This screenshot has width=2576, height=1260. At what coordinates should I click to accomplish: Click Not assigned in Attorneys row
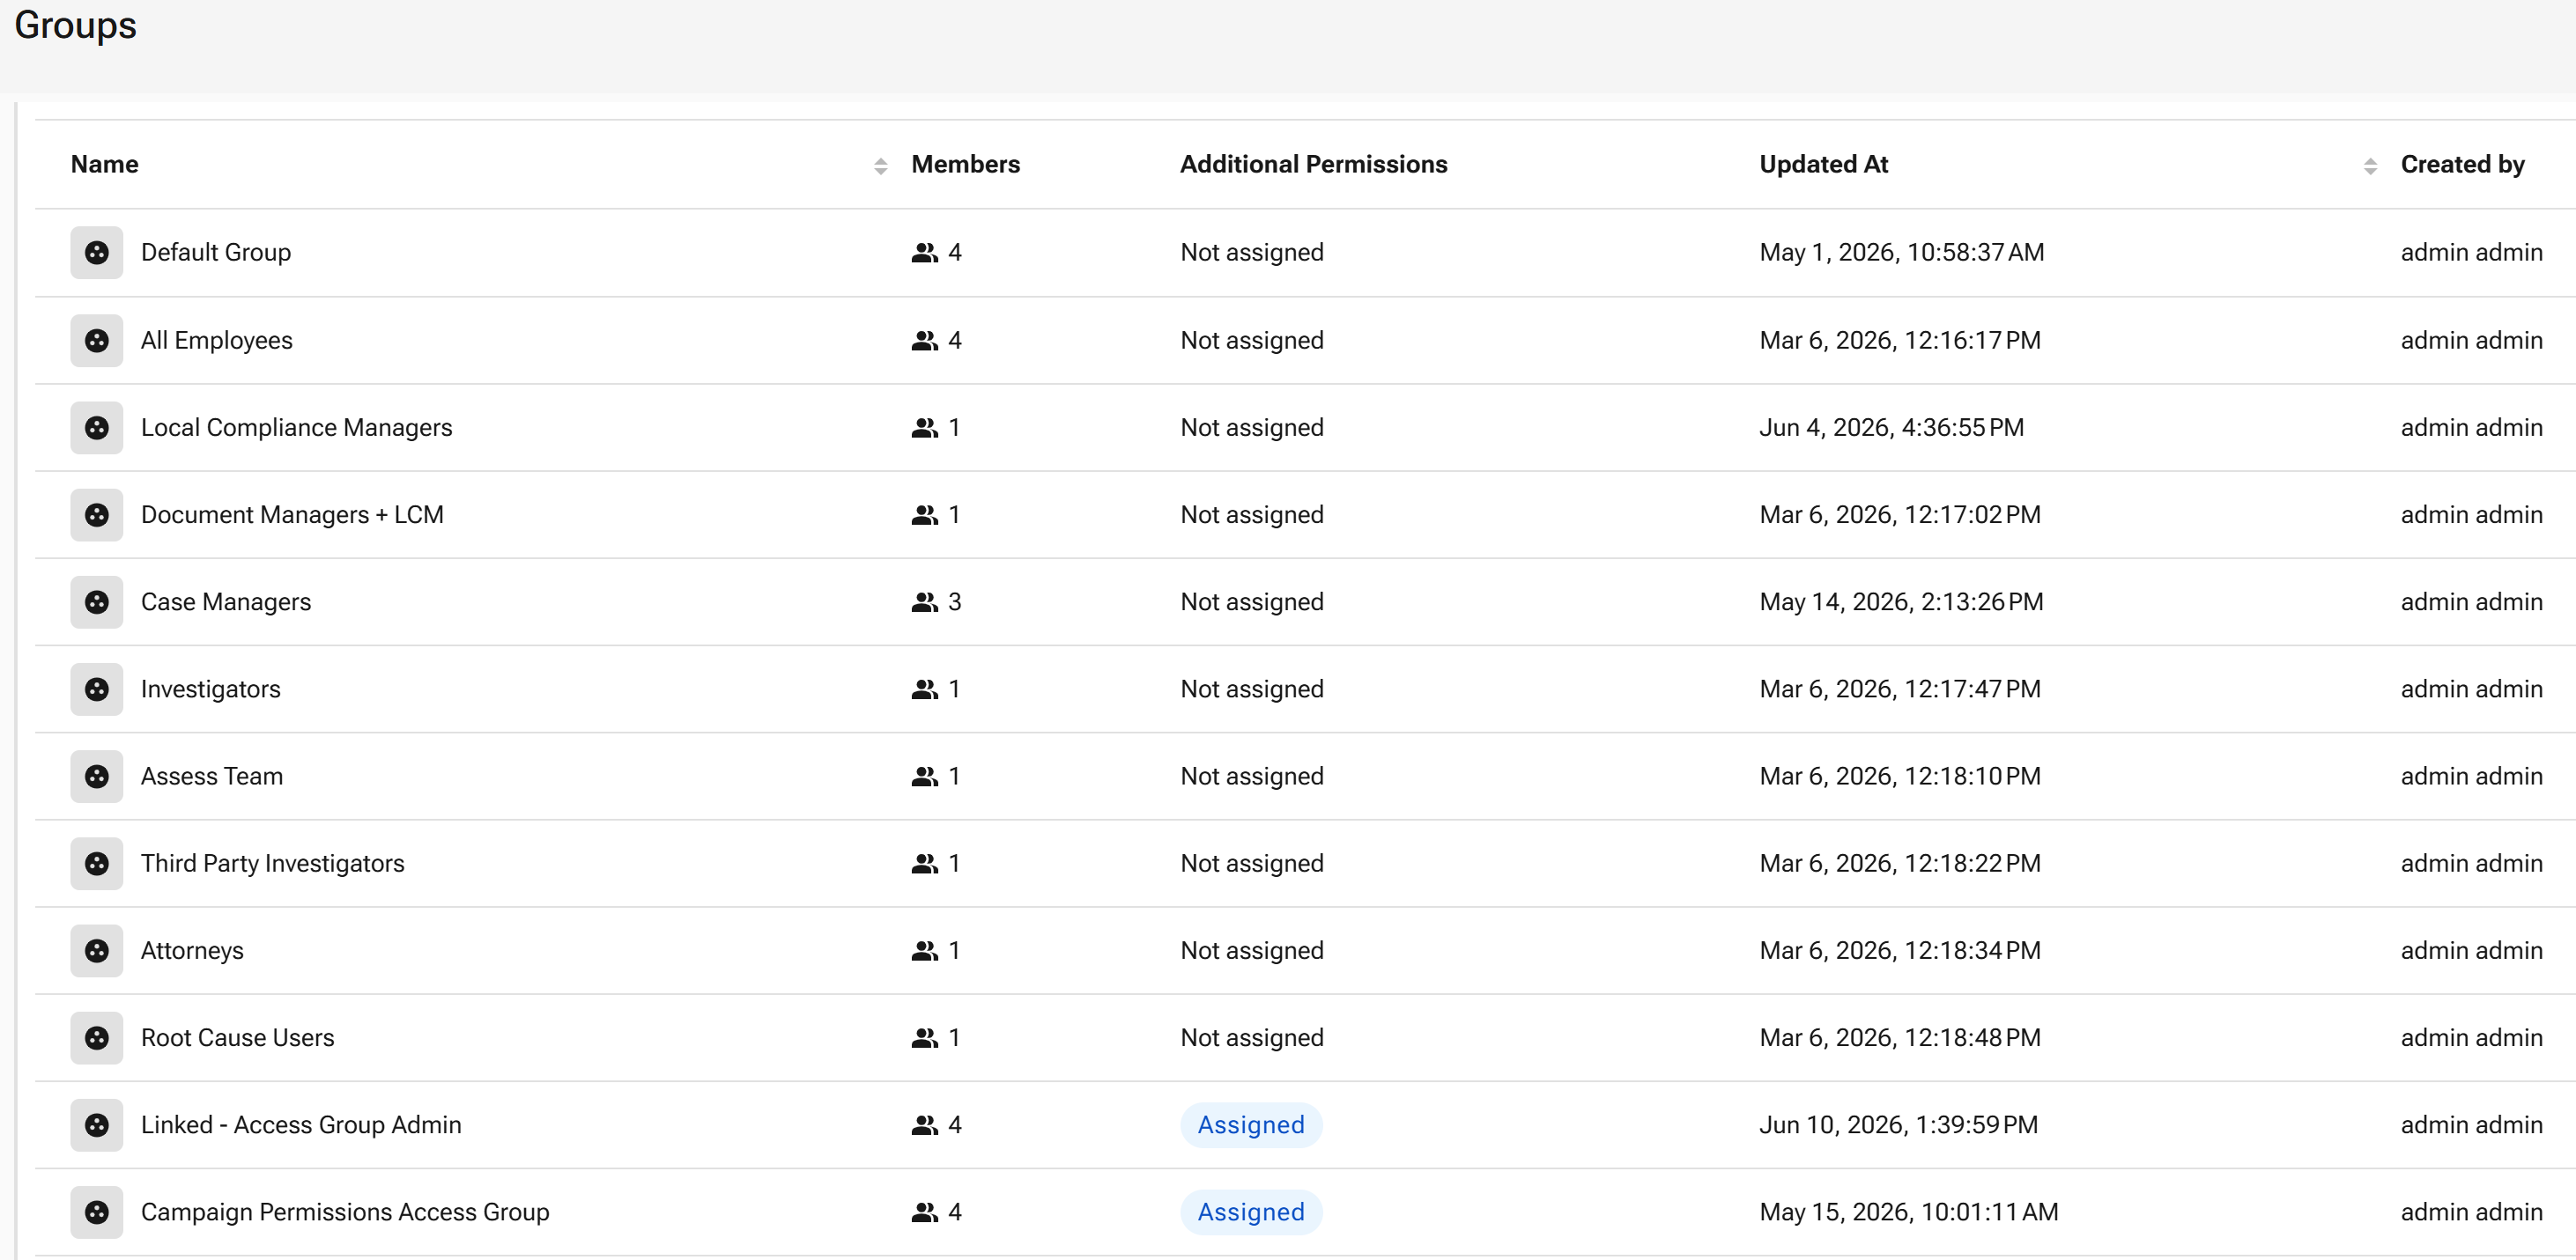[x=1252, y=951]
